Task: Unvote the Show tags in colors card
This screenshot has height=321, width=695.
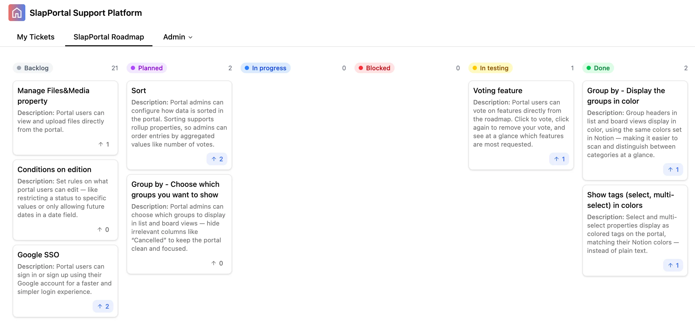Action: coord(673,265)
